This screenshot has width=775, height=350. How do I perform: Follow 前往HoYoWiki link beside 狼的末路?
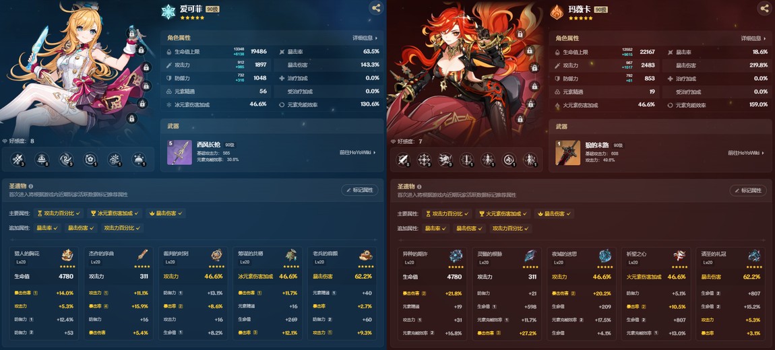(x=746, y=153)
